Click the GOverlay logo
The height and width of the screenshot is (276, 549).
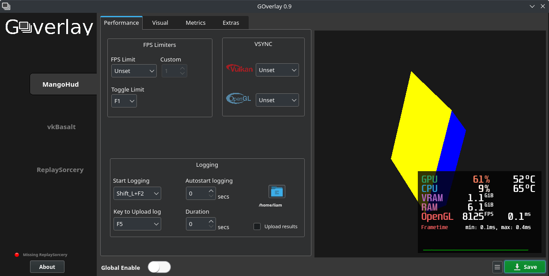point(49,27)
